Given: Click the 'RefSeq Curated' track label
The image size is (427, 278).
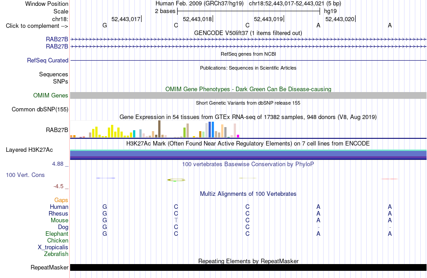Looking at the screenshot, I should tap(47, 60).
